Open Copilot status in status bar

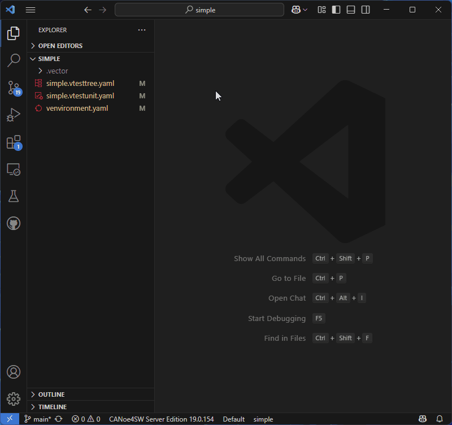pos(423,419)
